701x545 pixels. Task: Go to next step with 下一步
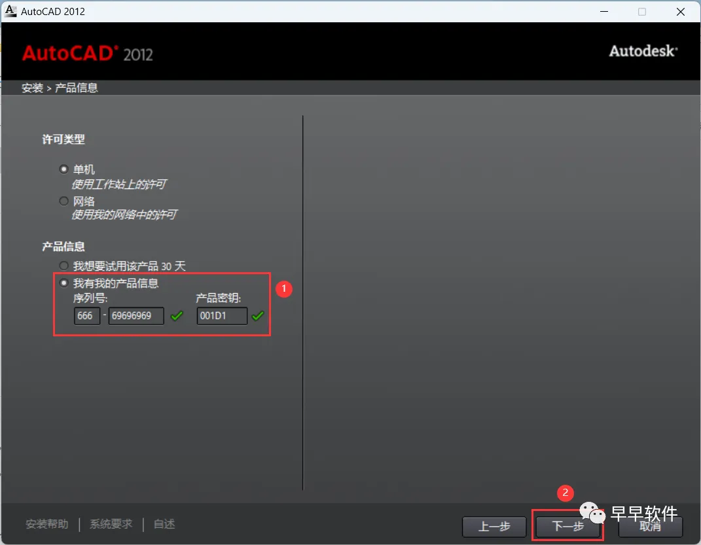(x=567, y=526)
